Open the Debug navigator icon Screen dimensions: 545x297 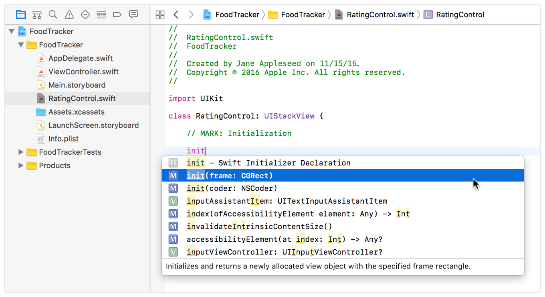coord(101,15)
